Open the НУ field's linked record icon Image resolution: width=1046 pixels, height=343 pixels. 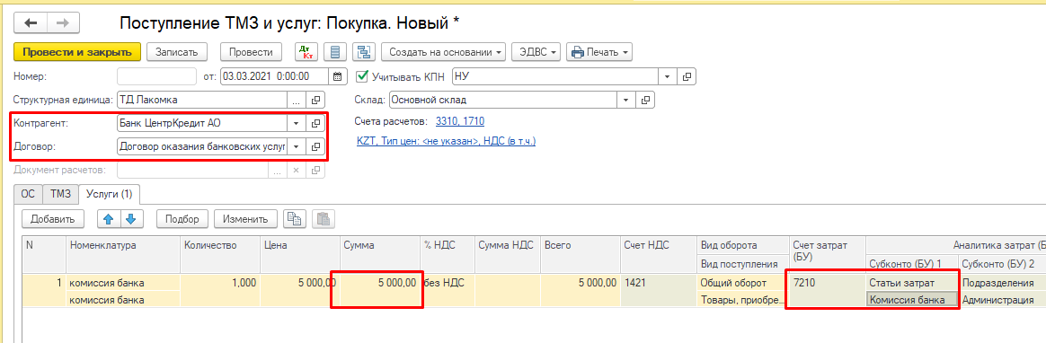coord(687,76)
